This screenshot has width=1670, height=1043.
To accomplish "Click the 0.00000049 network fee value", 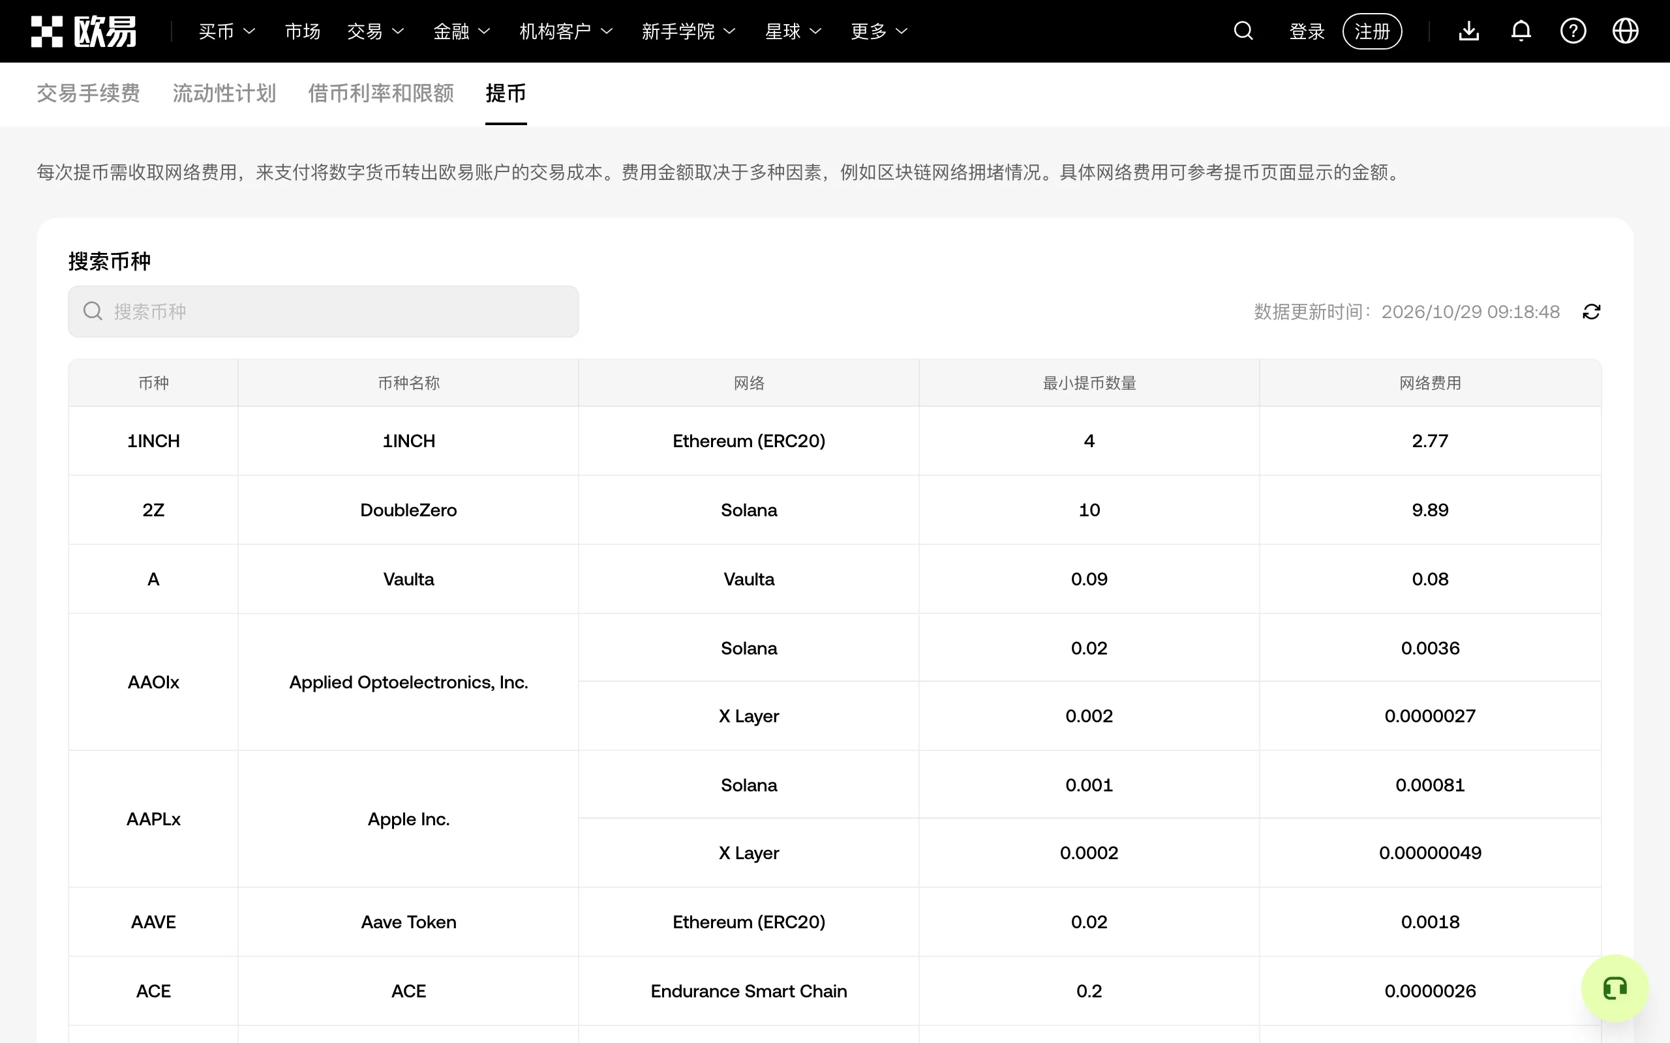I will (x=1430, y=853).
